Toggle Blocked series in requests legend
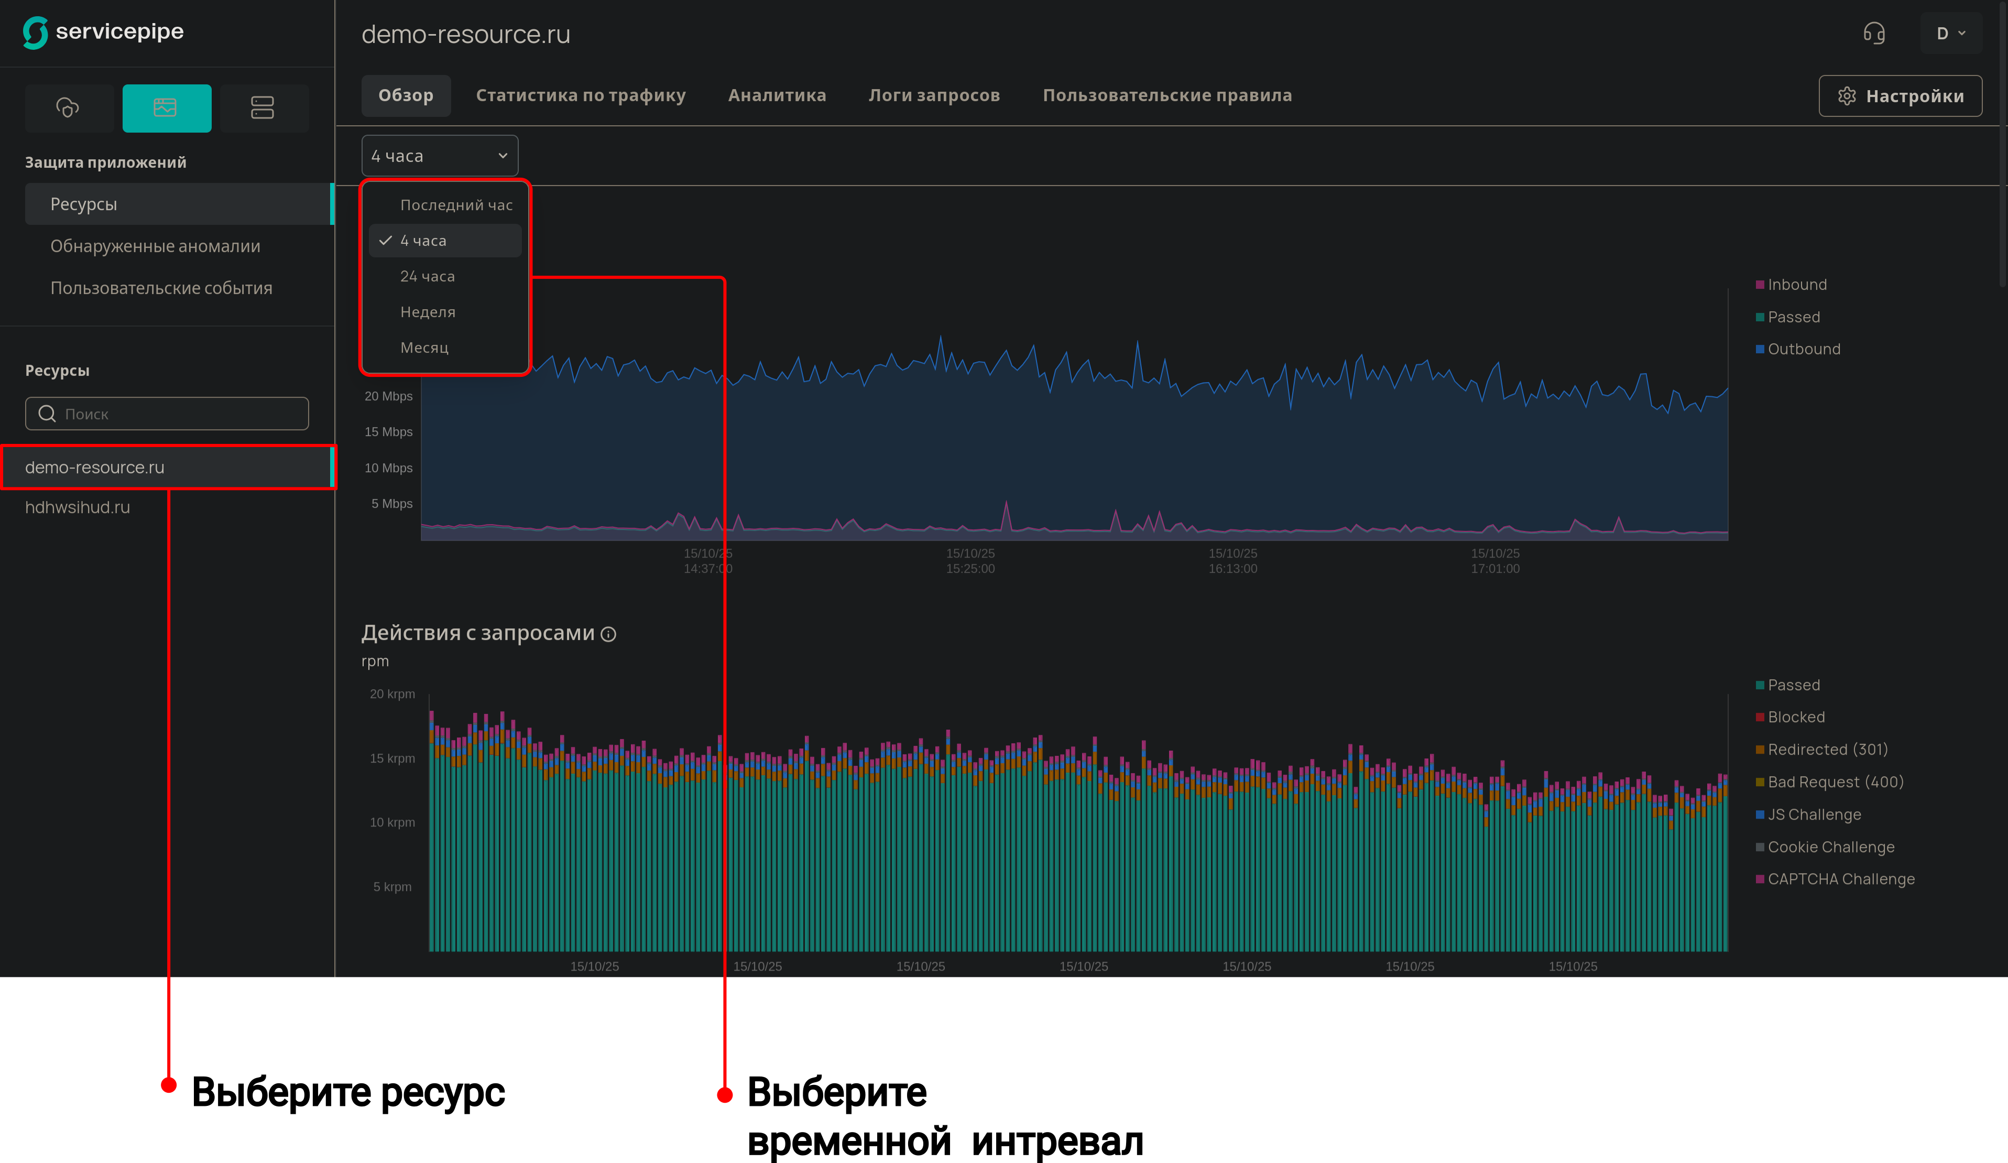This screenshot has height=1163, width=2008. [x=1791, y=716]
